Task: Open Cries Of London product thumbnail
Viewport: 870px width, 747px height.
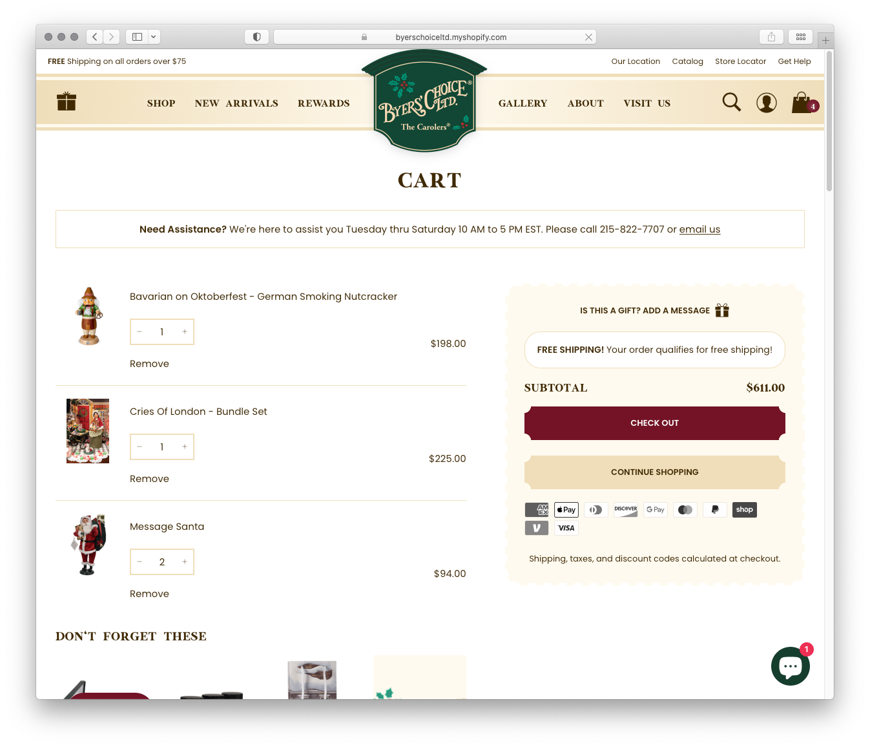Action: [x=88, y=431]
